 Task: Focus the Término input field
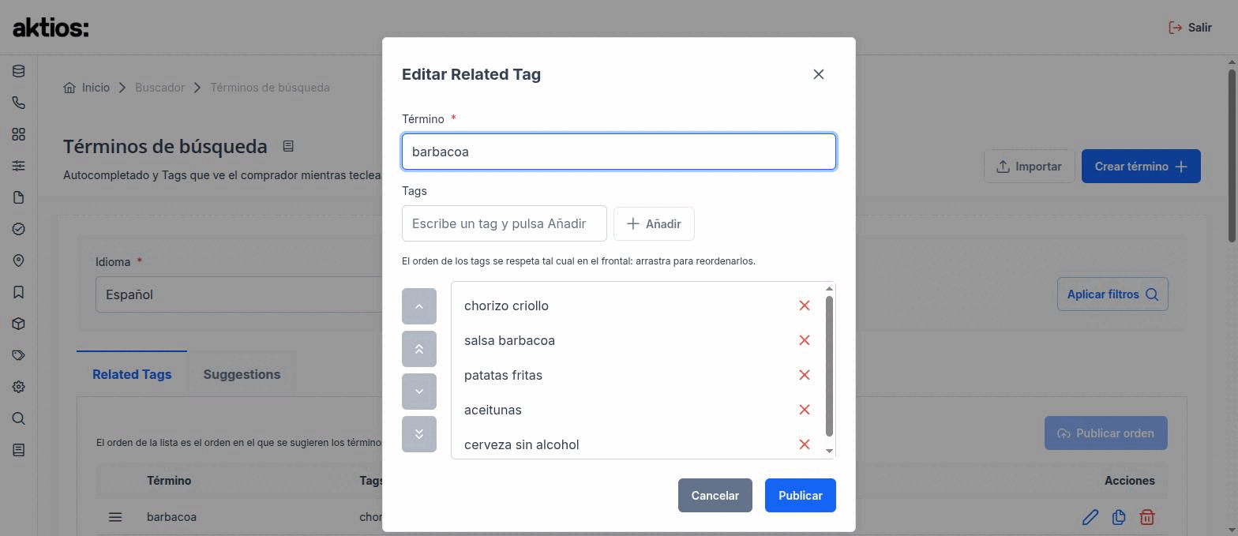click(619, 152)
